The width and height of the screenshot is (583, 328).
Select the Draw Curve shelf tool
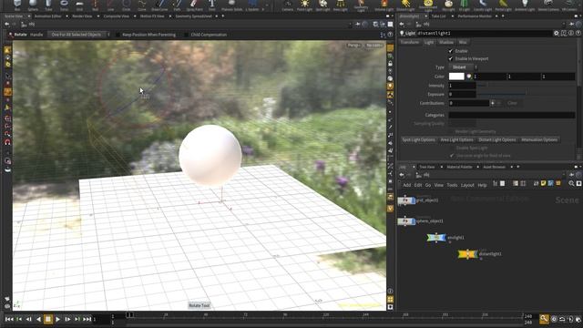pos(159,5)
